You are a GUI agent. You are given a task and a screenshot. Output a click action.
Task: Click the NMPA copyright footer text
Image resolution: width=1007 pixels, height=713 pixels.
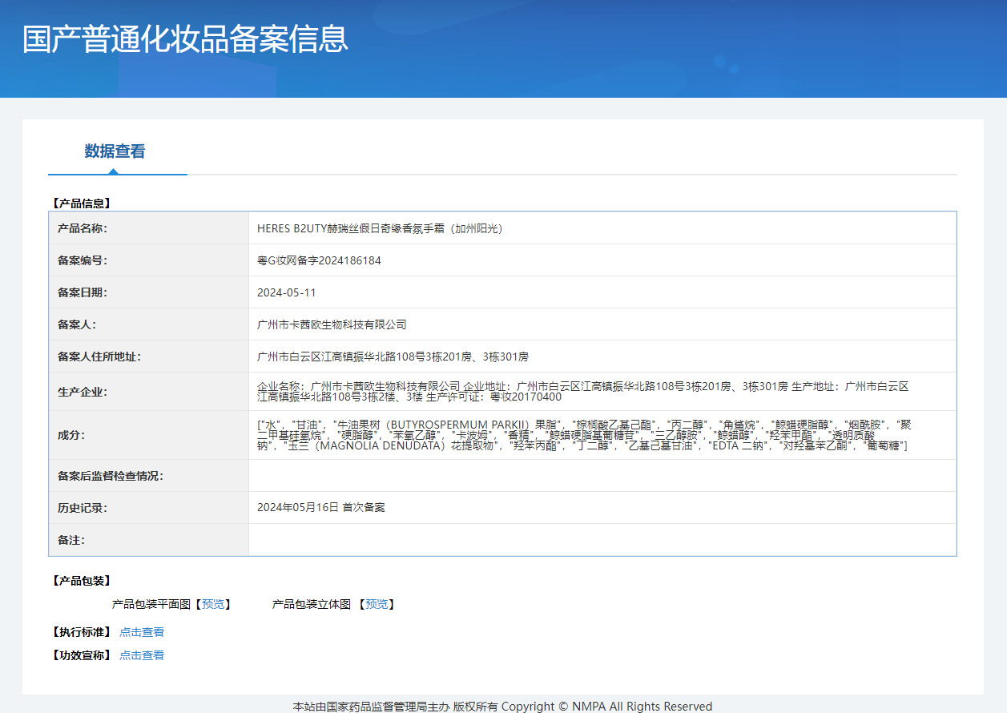click(x=502, y=706)
